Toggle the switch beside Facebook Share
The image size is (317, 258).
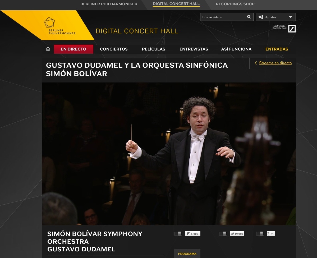(178, 234)
